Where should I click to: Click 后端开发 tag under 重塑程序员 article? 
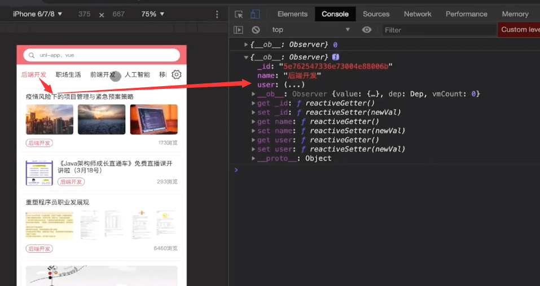tap(39, 248)
